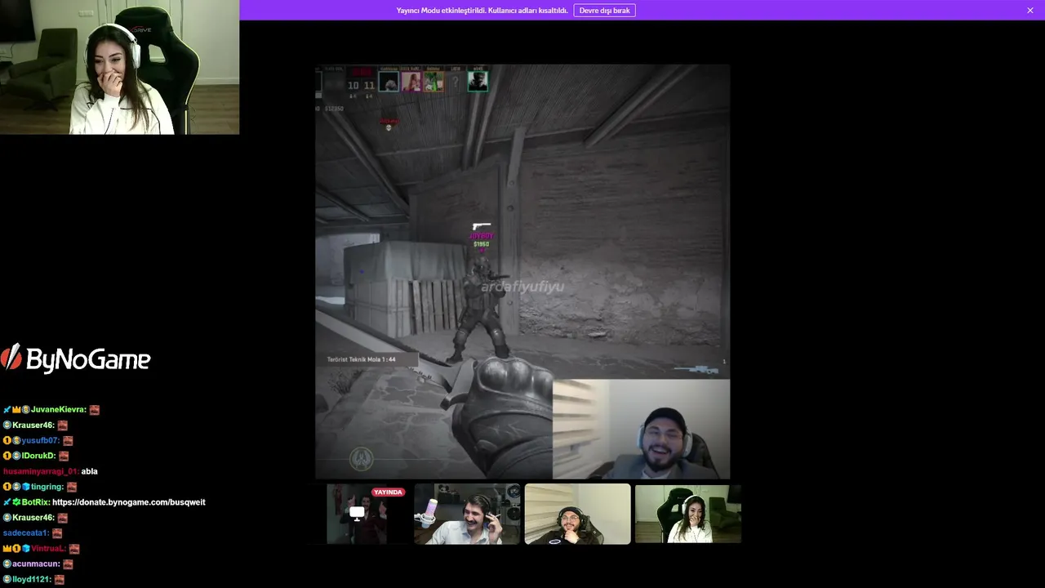
Task: Click username BotRix in chat
Action: [x=36, y=502]
